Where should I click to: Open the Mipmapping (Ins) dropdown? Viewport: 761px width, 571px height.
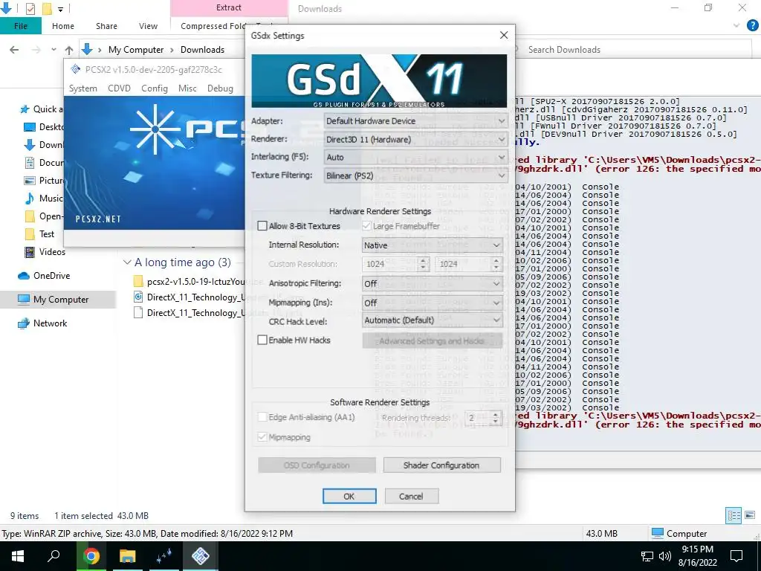coord(432,303)
